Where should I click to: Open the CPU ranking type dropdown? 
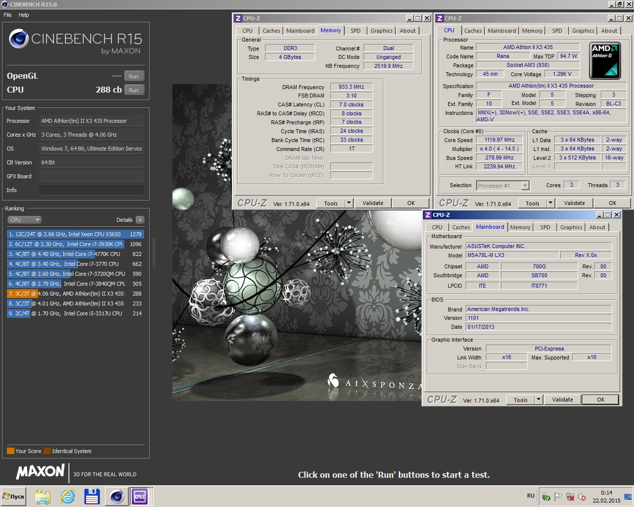coord(24,220)
